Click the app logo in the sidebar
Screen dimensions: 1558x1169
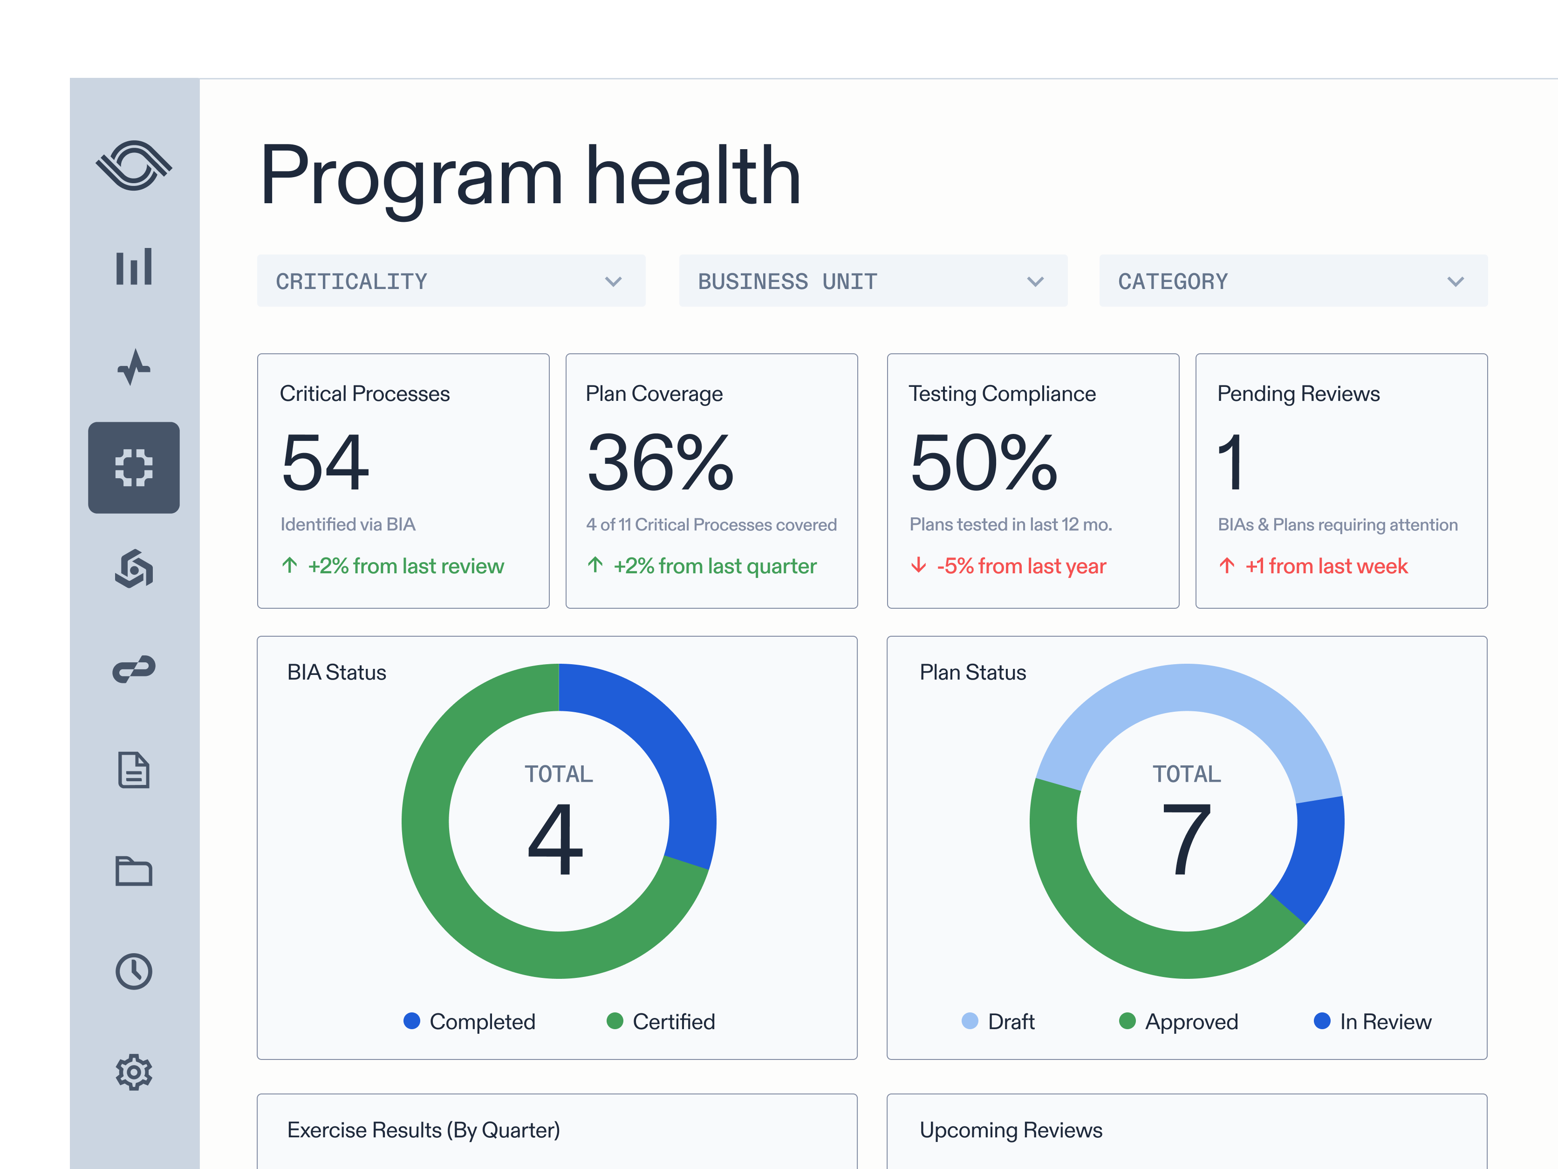[134, 165]
